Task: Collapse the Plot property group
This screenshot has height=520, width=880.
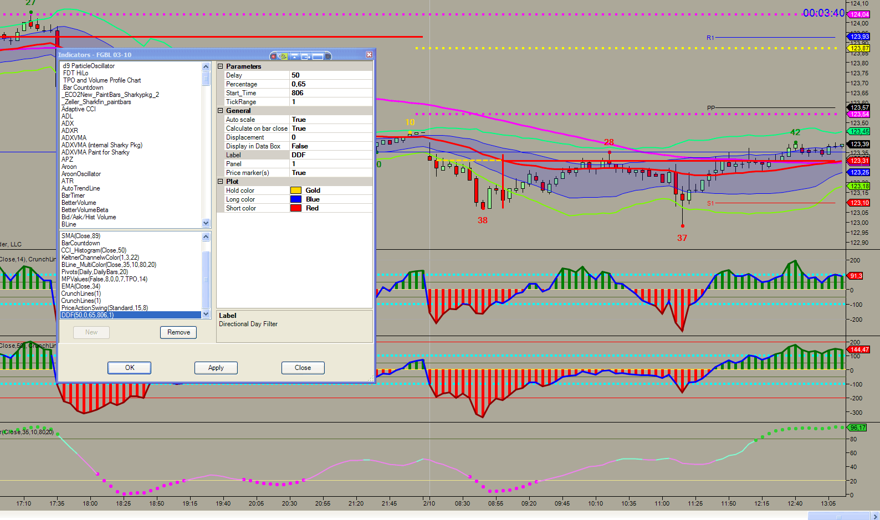Action: [220, 182]
